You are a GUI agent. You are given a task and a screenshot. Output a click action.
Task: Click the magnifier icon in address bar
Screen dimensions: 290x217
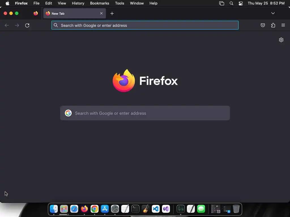coord(56,25)
